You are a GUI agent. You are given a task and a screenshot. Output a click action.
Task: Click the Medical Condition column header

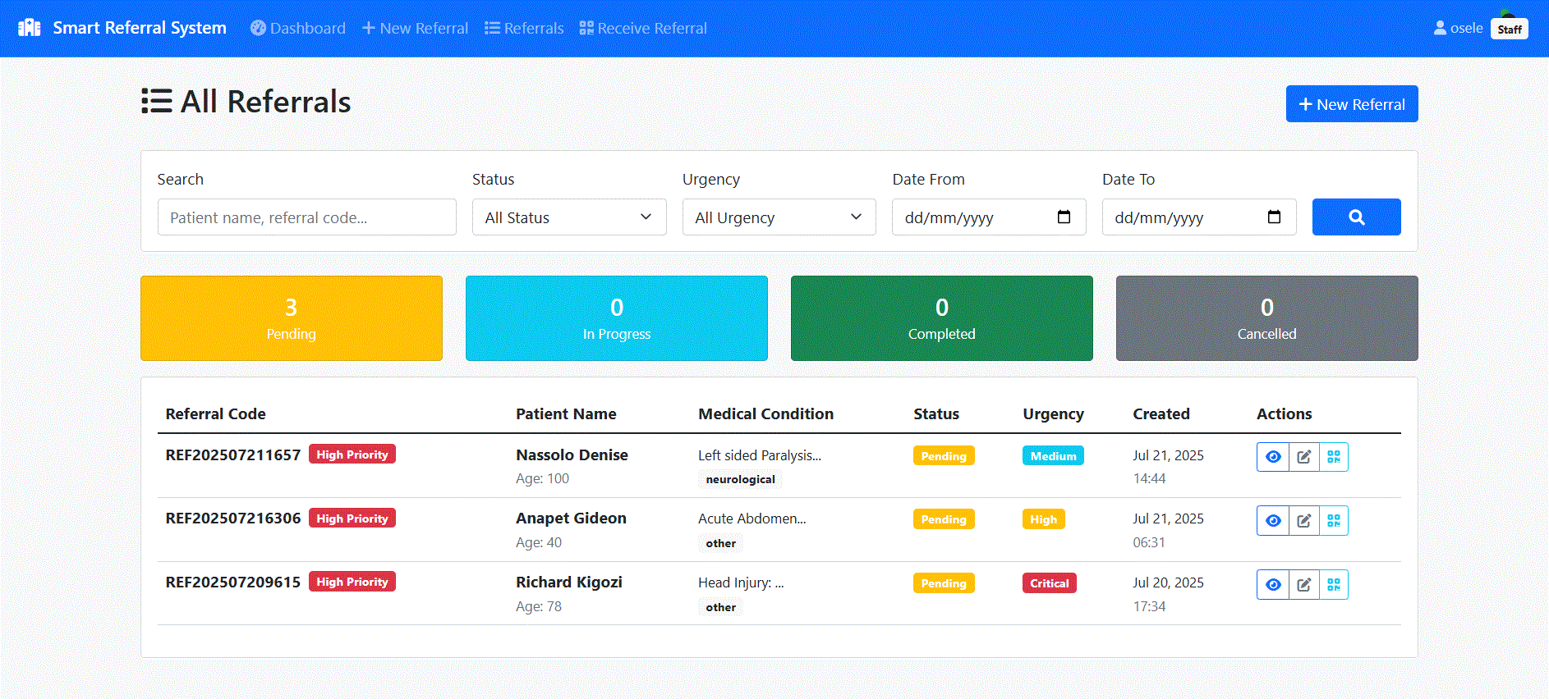point(765,414)
